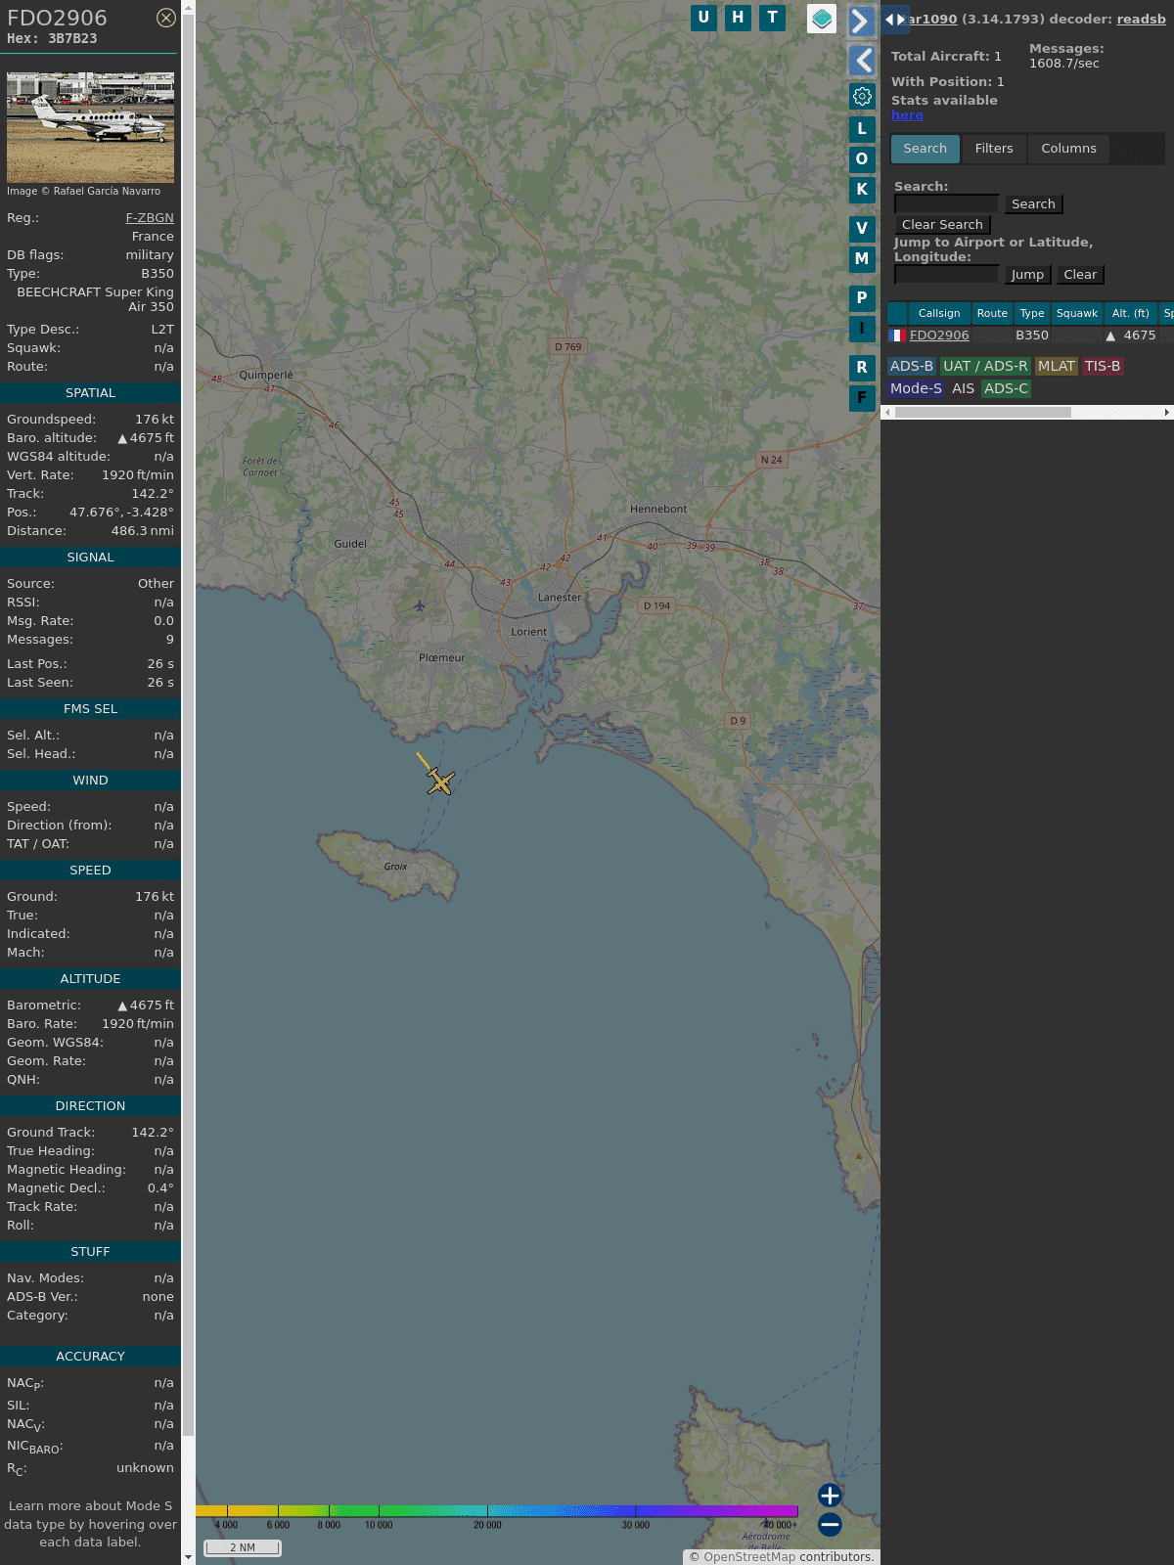
Task: Switch to the Filters tab
Action: point(993,149)
